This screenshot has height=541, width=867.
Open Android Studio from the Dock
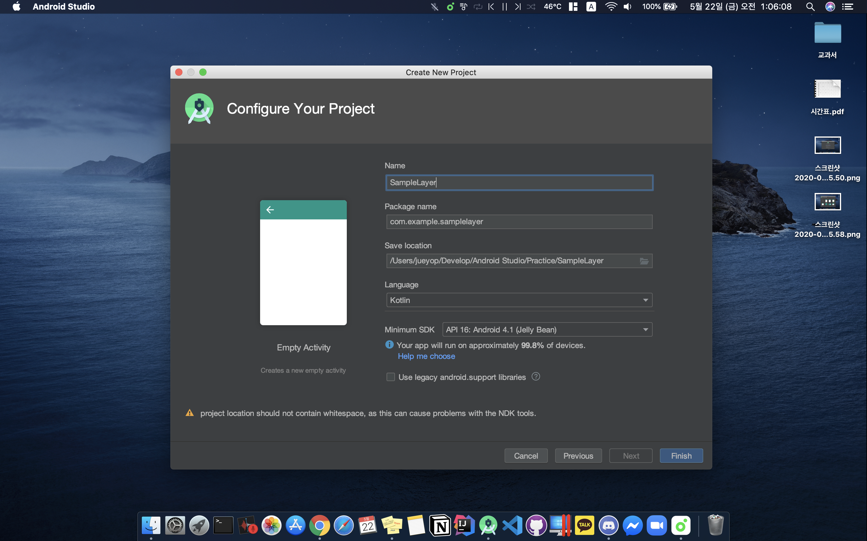tap(488, 525)
